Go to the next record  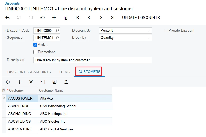tap(101, 18)
